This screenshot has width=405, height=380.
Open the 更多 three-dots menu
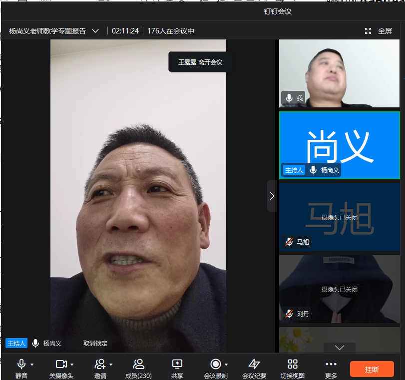click(x=331, y=364)
